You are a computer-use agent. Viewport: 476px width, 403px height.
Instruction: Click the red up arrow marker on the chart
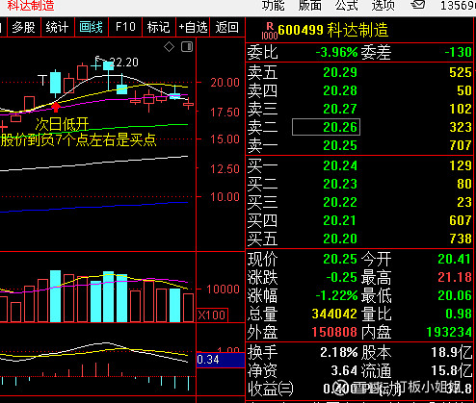(56, 107)
